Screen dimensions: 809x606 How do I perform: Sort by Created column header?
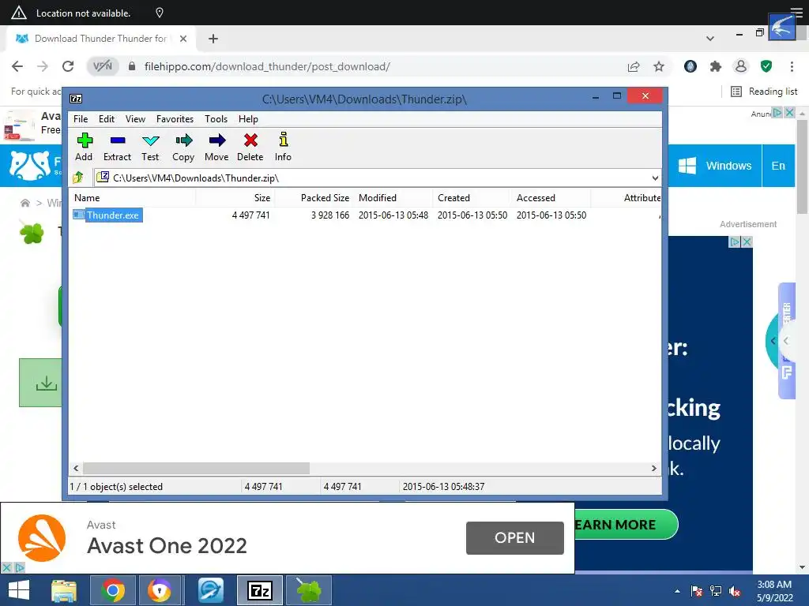472,198
